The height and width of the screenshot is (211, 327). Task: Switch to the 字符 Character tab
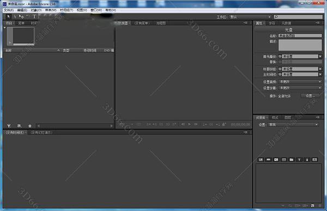tap(272, 23)
